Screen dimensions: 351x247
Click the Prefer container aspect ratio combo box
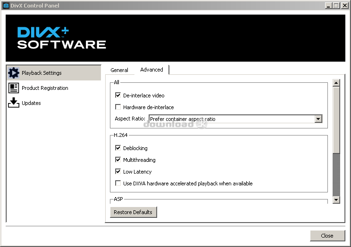click(231, 119)
